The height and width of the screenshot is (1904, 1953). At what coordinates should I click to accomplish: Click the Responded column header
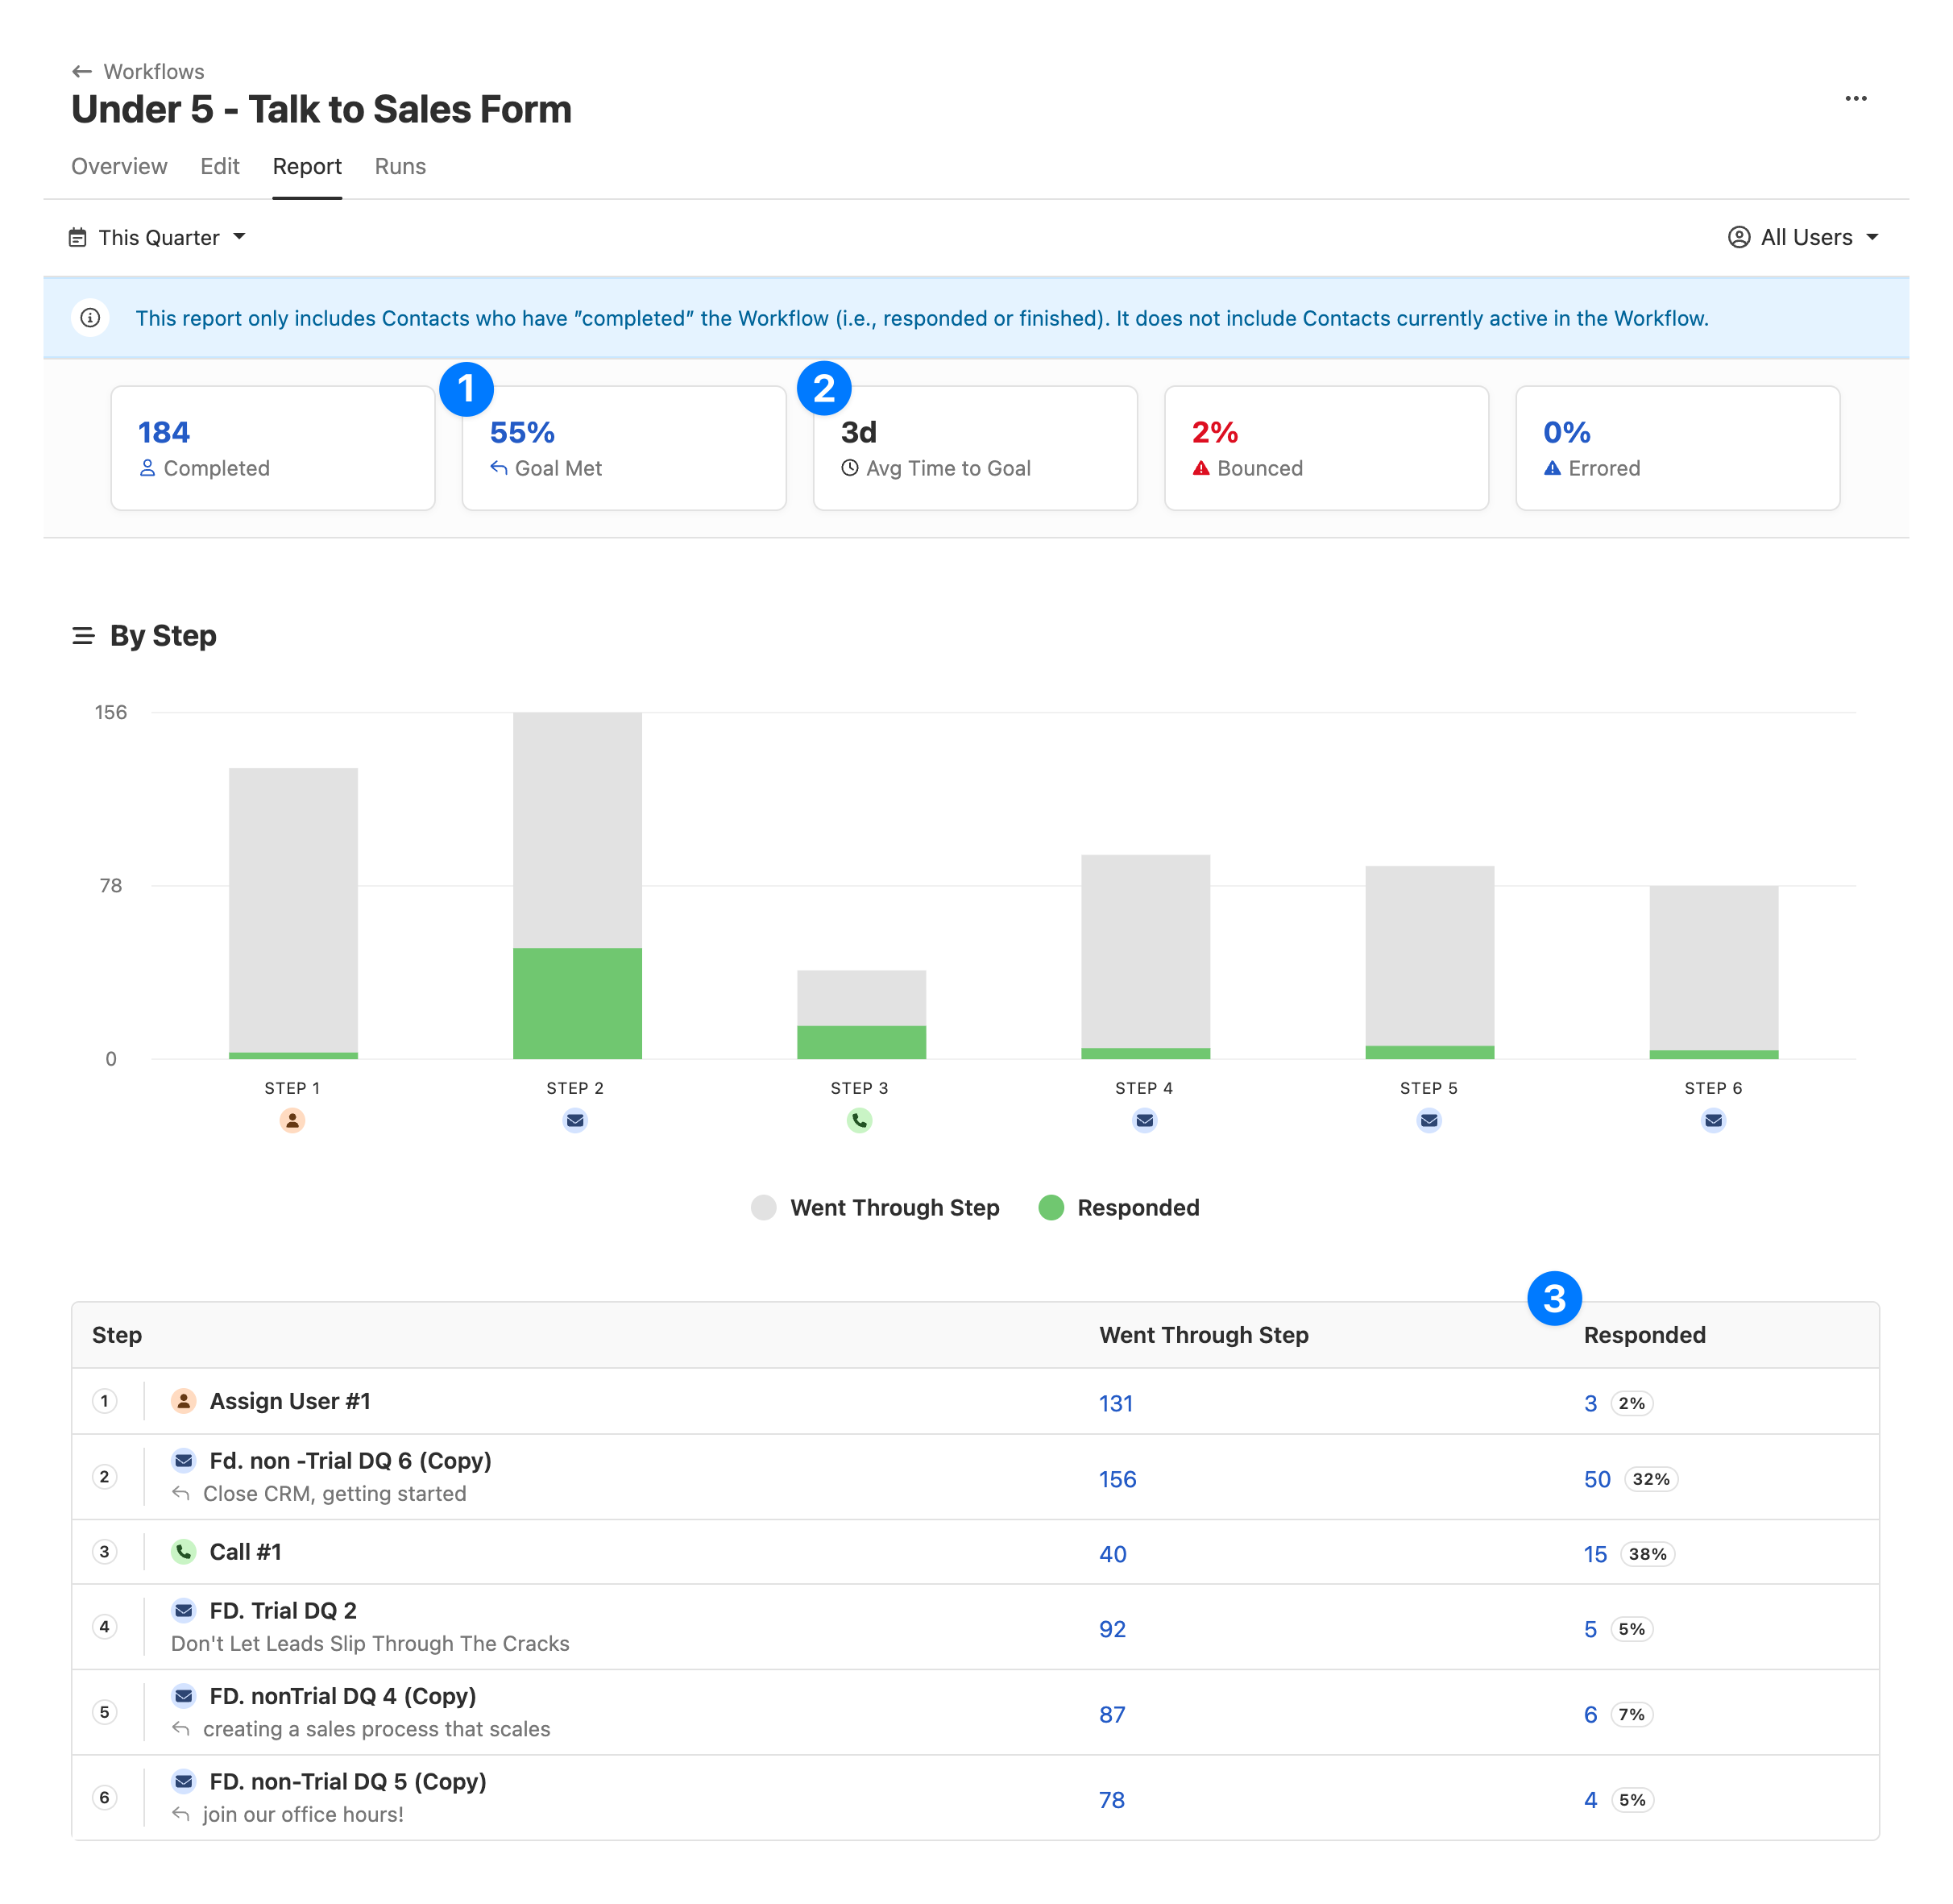1644,1335
